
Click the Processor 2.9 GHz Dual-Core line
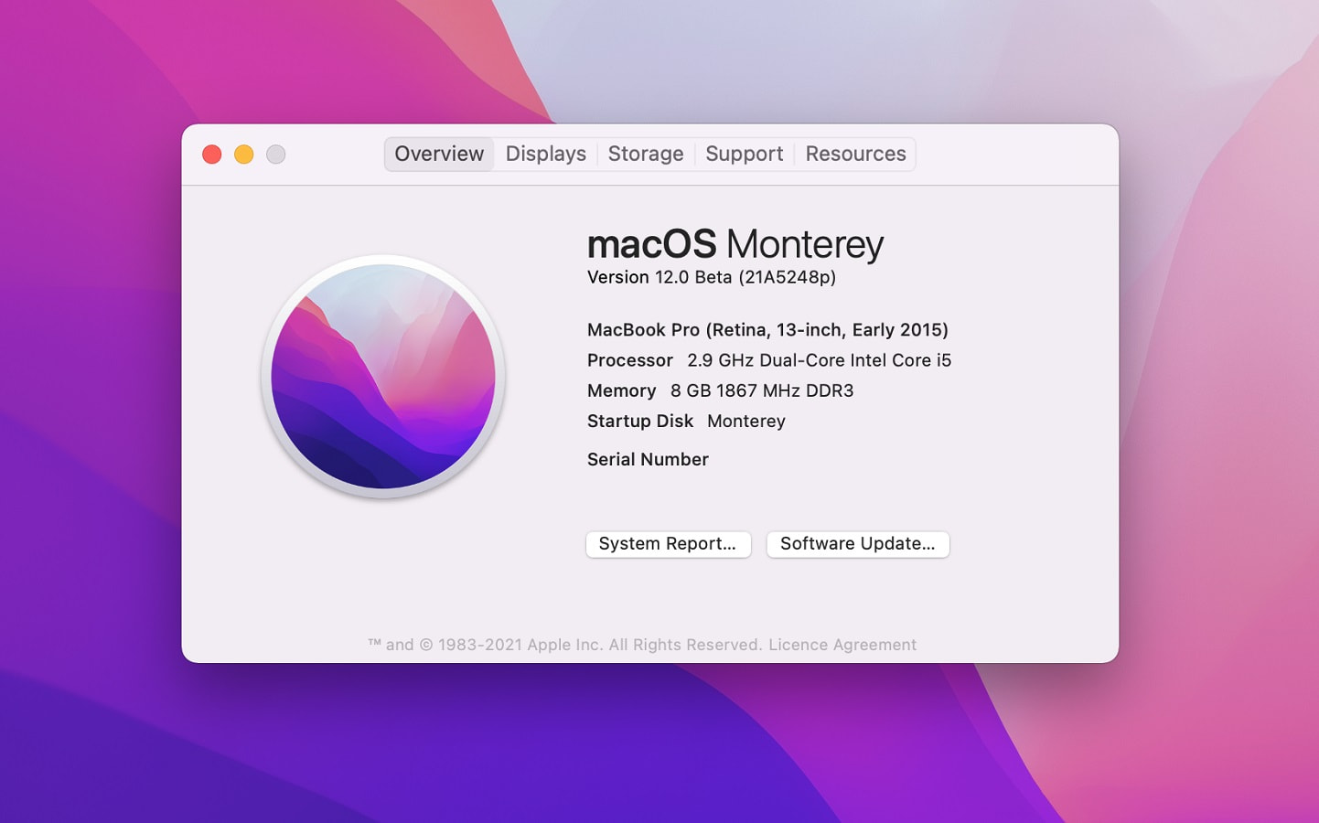pyautogui.click(x=769, y=360)
